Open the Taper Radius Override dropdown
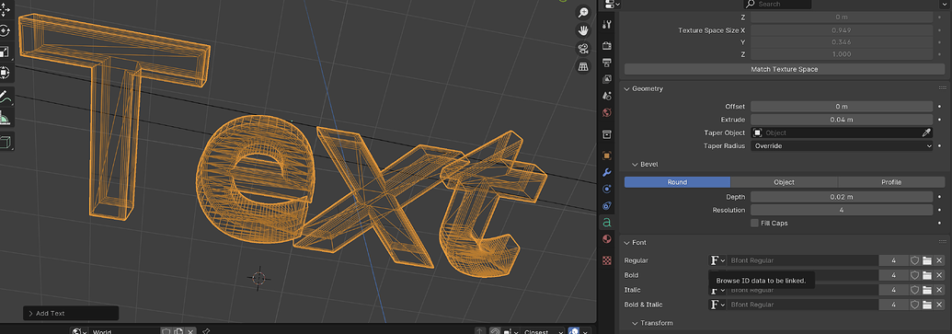The width and height of the screenshot is (952, 334). [842, 145]
